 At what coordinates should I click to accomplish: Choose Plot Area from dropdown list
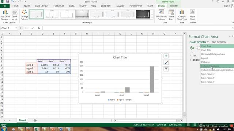pyautogui.click(x=217, y=62)
